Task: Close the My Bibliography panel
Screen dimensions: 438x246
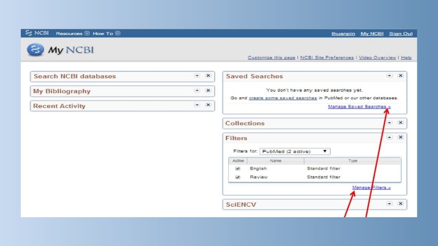Action: tap(208, 90)
